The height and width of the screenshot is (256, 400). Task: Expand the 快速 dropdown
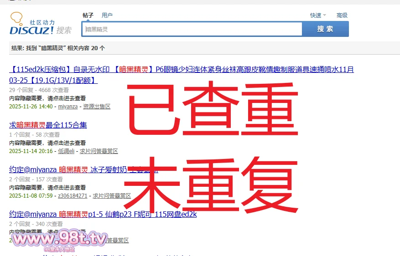click(318, 15)
